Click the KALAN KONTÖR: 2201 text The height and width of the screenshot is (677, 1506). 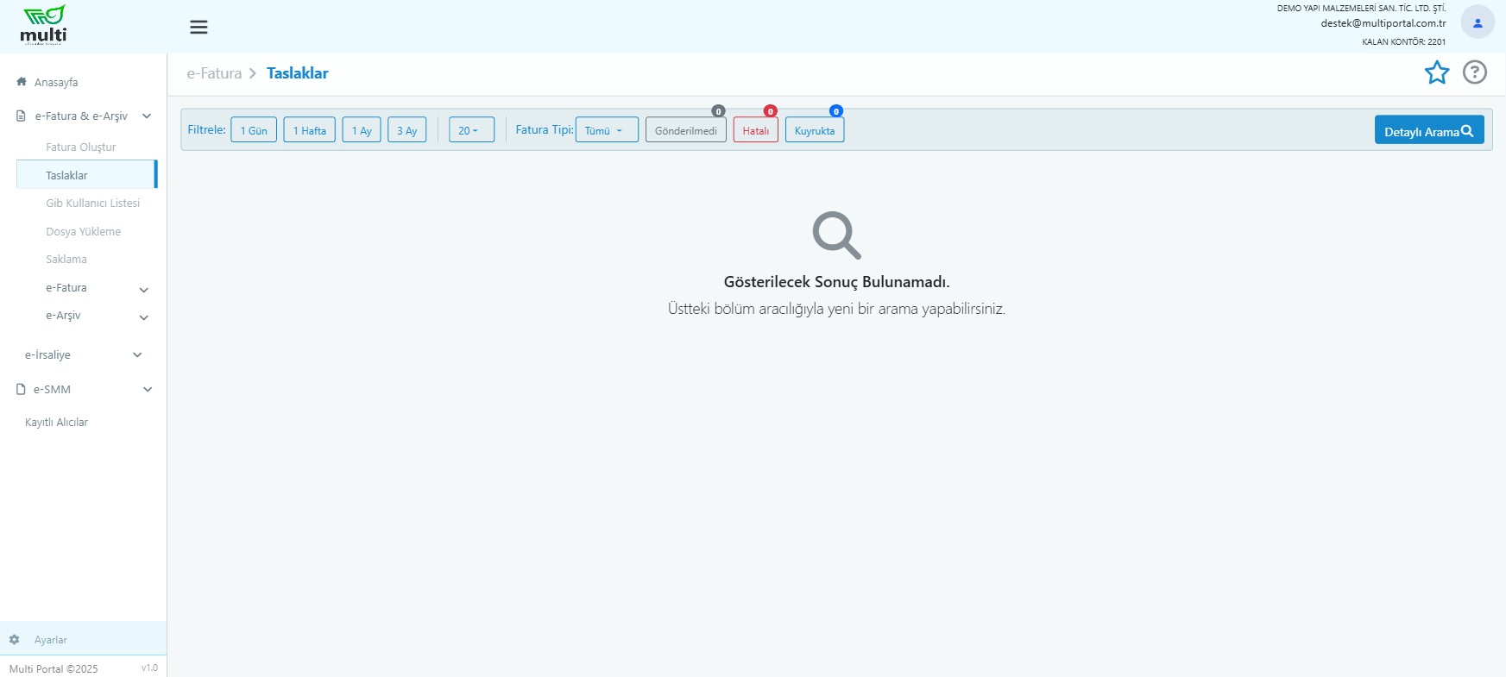point(1404,41)
